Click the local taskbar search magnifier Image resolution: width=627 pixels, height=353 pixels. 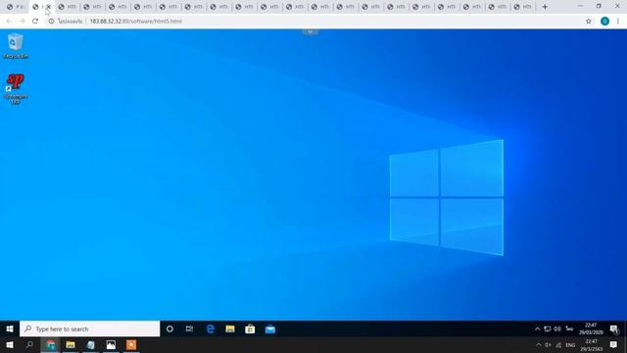(x=29, y=345)
